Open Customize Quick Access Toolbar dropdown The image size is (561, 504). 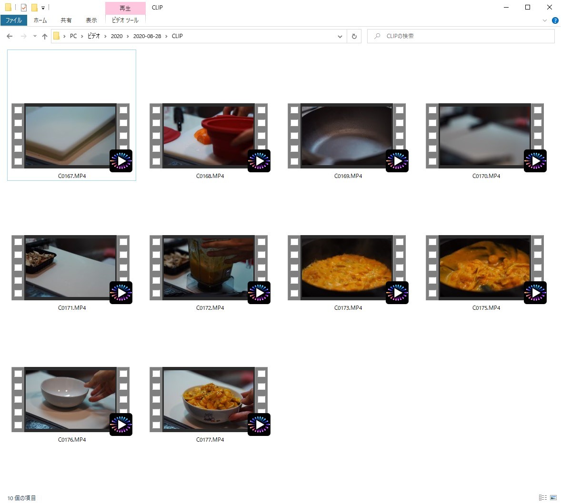point(43,8)
